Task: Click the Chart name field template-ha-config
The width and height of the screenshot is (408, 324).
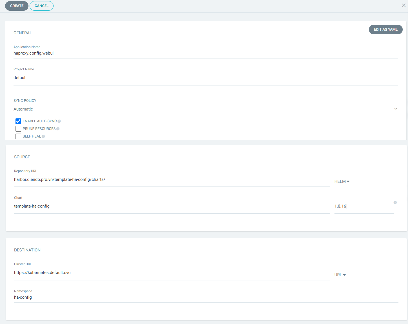Action: tap(172, 206)
